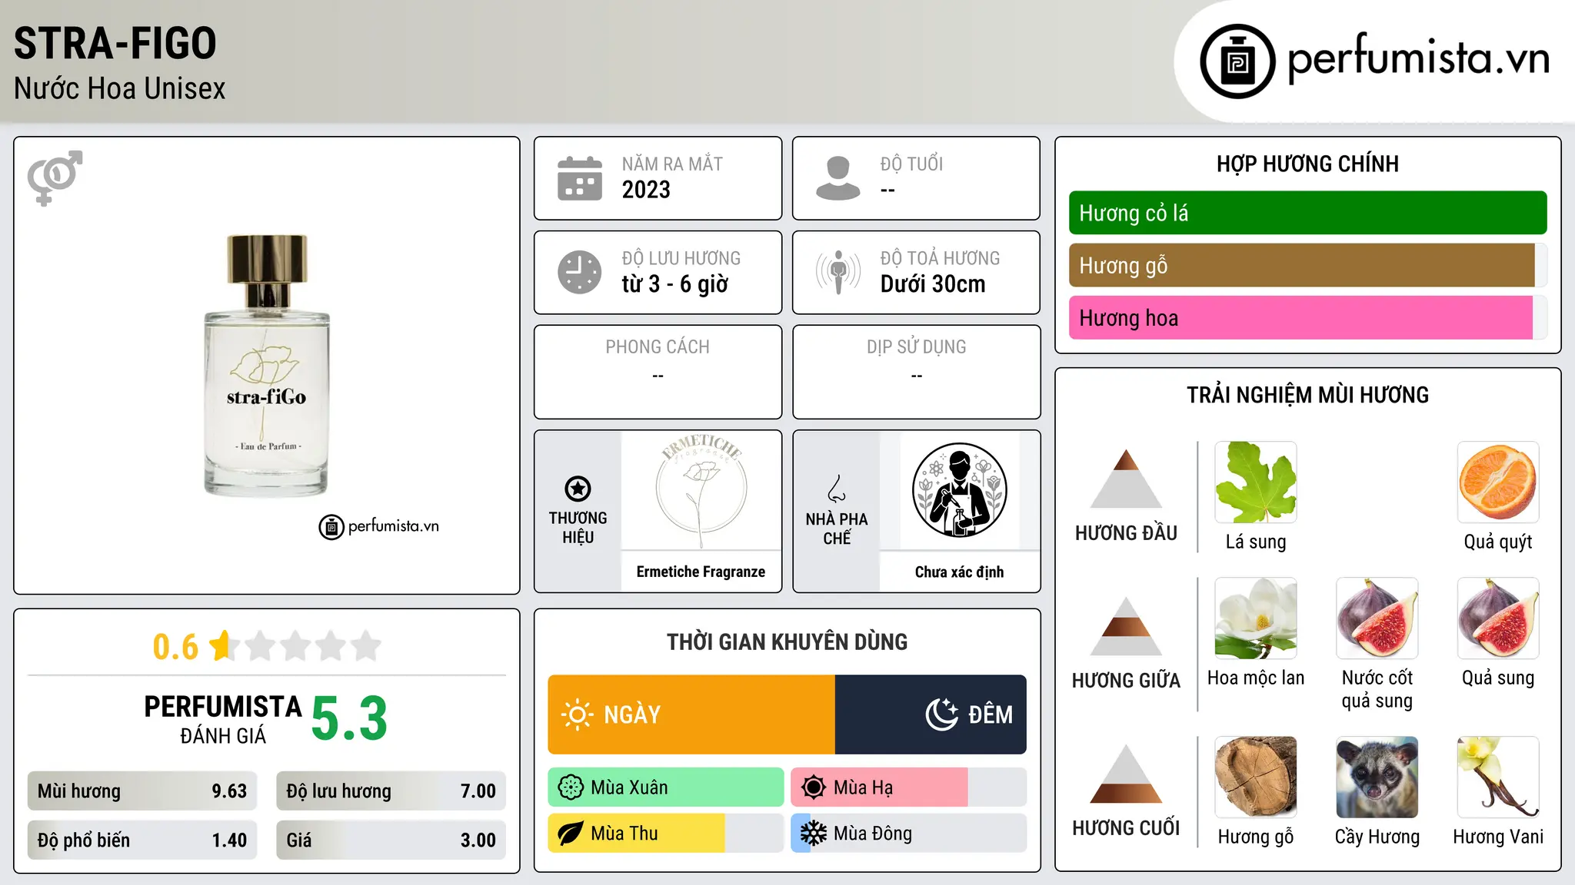Click the green 5.3 Perfumista score

pos(349,719)
